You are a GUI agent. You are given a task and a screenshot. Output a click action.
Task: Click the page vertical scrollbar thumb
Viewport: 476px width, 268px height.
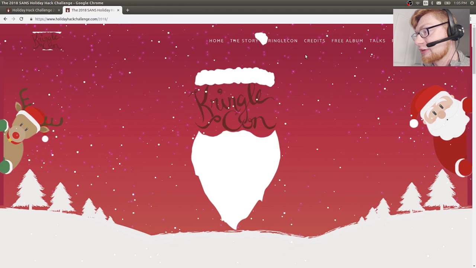pyautogui.click(x=474, y=50)
